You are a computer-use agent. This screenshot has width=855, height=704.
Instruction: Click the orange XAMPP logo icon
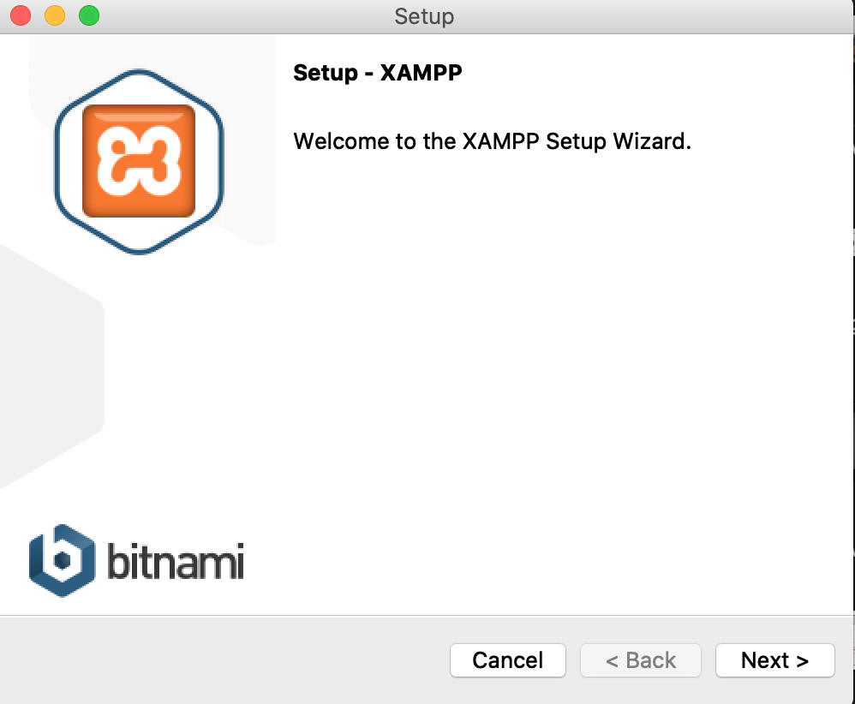pyautogui.click(x=139, y=161)
